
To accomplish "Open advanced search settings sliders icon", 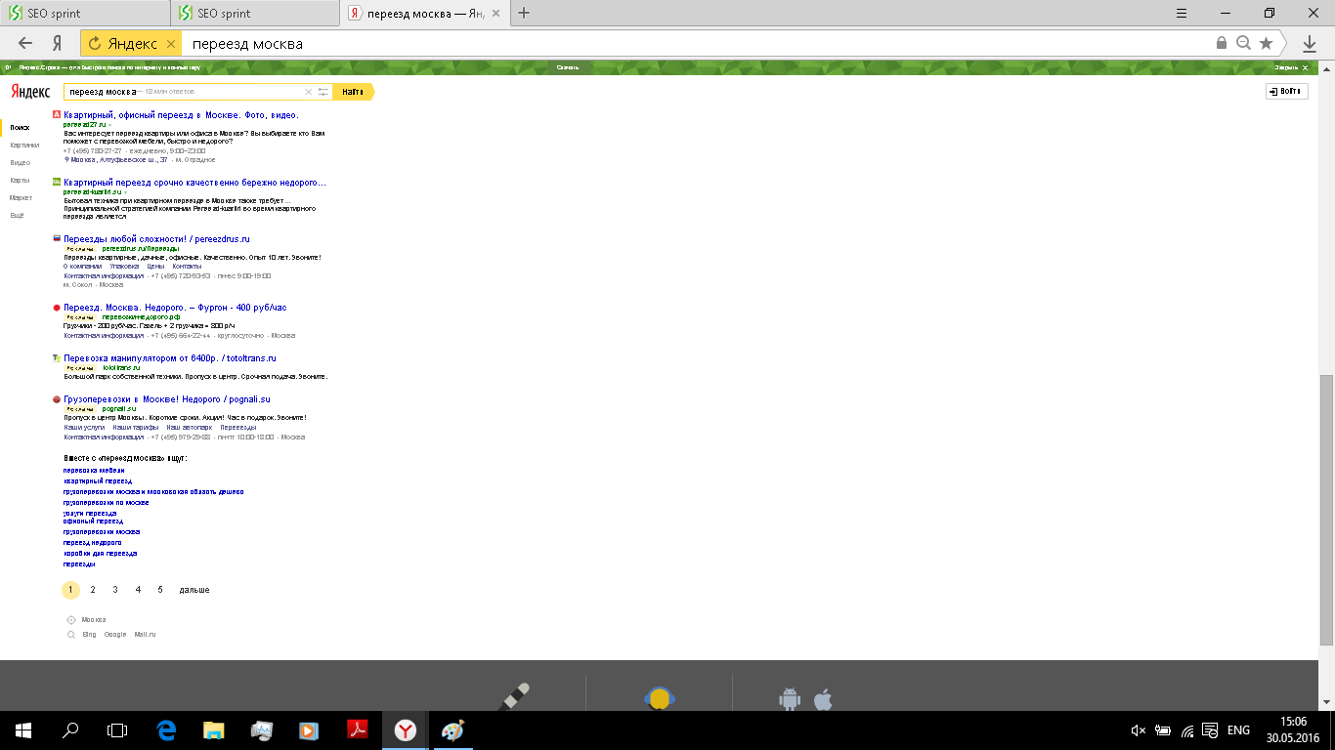I will pyautogui.click(x=323, y=92).
